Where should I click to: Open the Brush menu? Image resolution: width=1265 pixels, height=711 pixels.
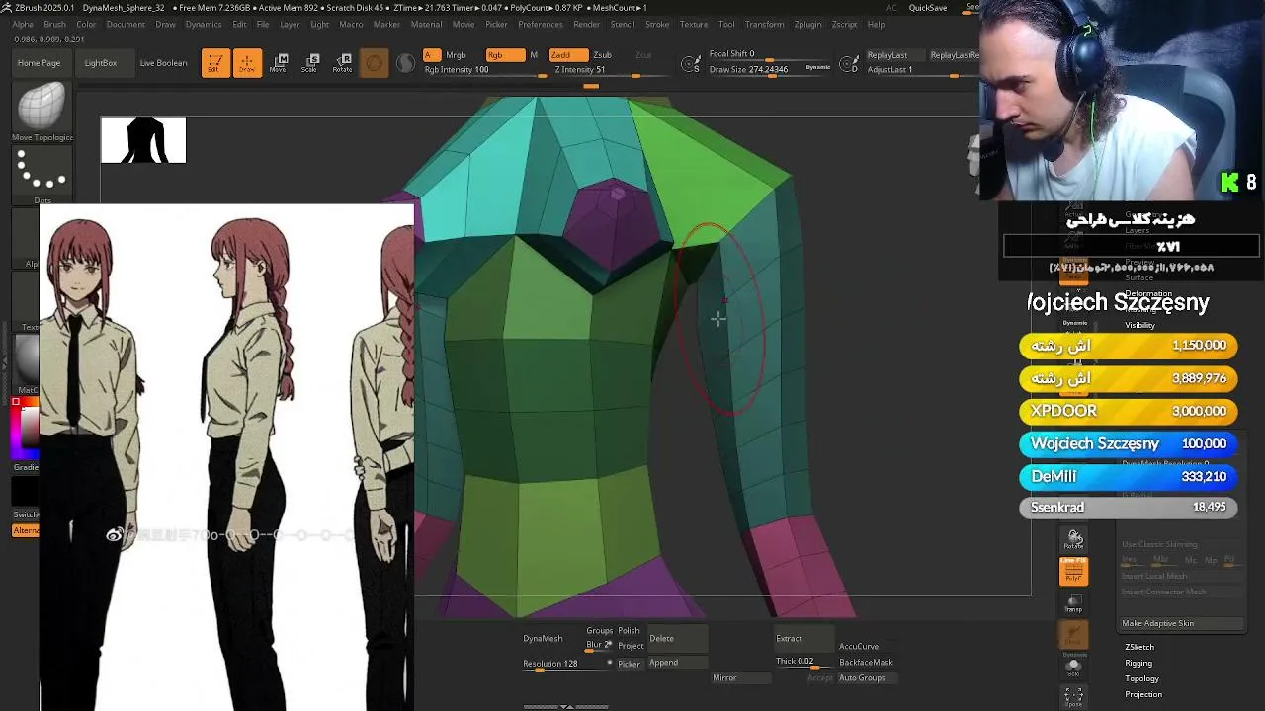54,24
